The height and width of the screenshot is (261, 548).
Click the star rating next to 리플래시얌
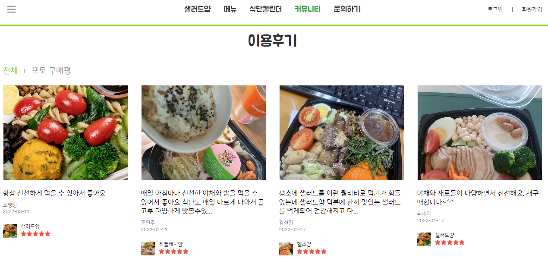pyautogui.click(x=174, y=252)
